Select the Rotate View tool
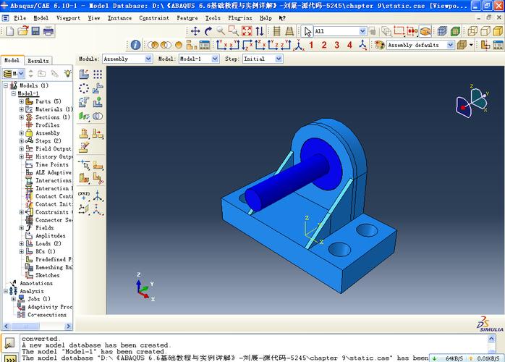Viewport: 505px width, 362px height. click(208, 31)
